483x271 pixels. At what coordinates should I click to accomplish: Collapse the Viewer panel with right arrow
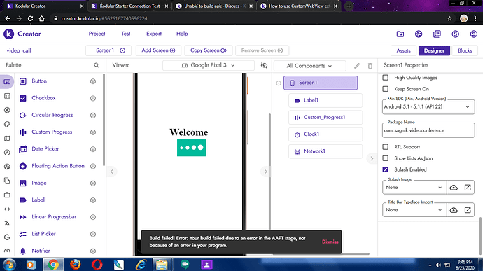tap(265, 172)
